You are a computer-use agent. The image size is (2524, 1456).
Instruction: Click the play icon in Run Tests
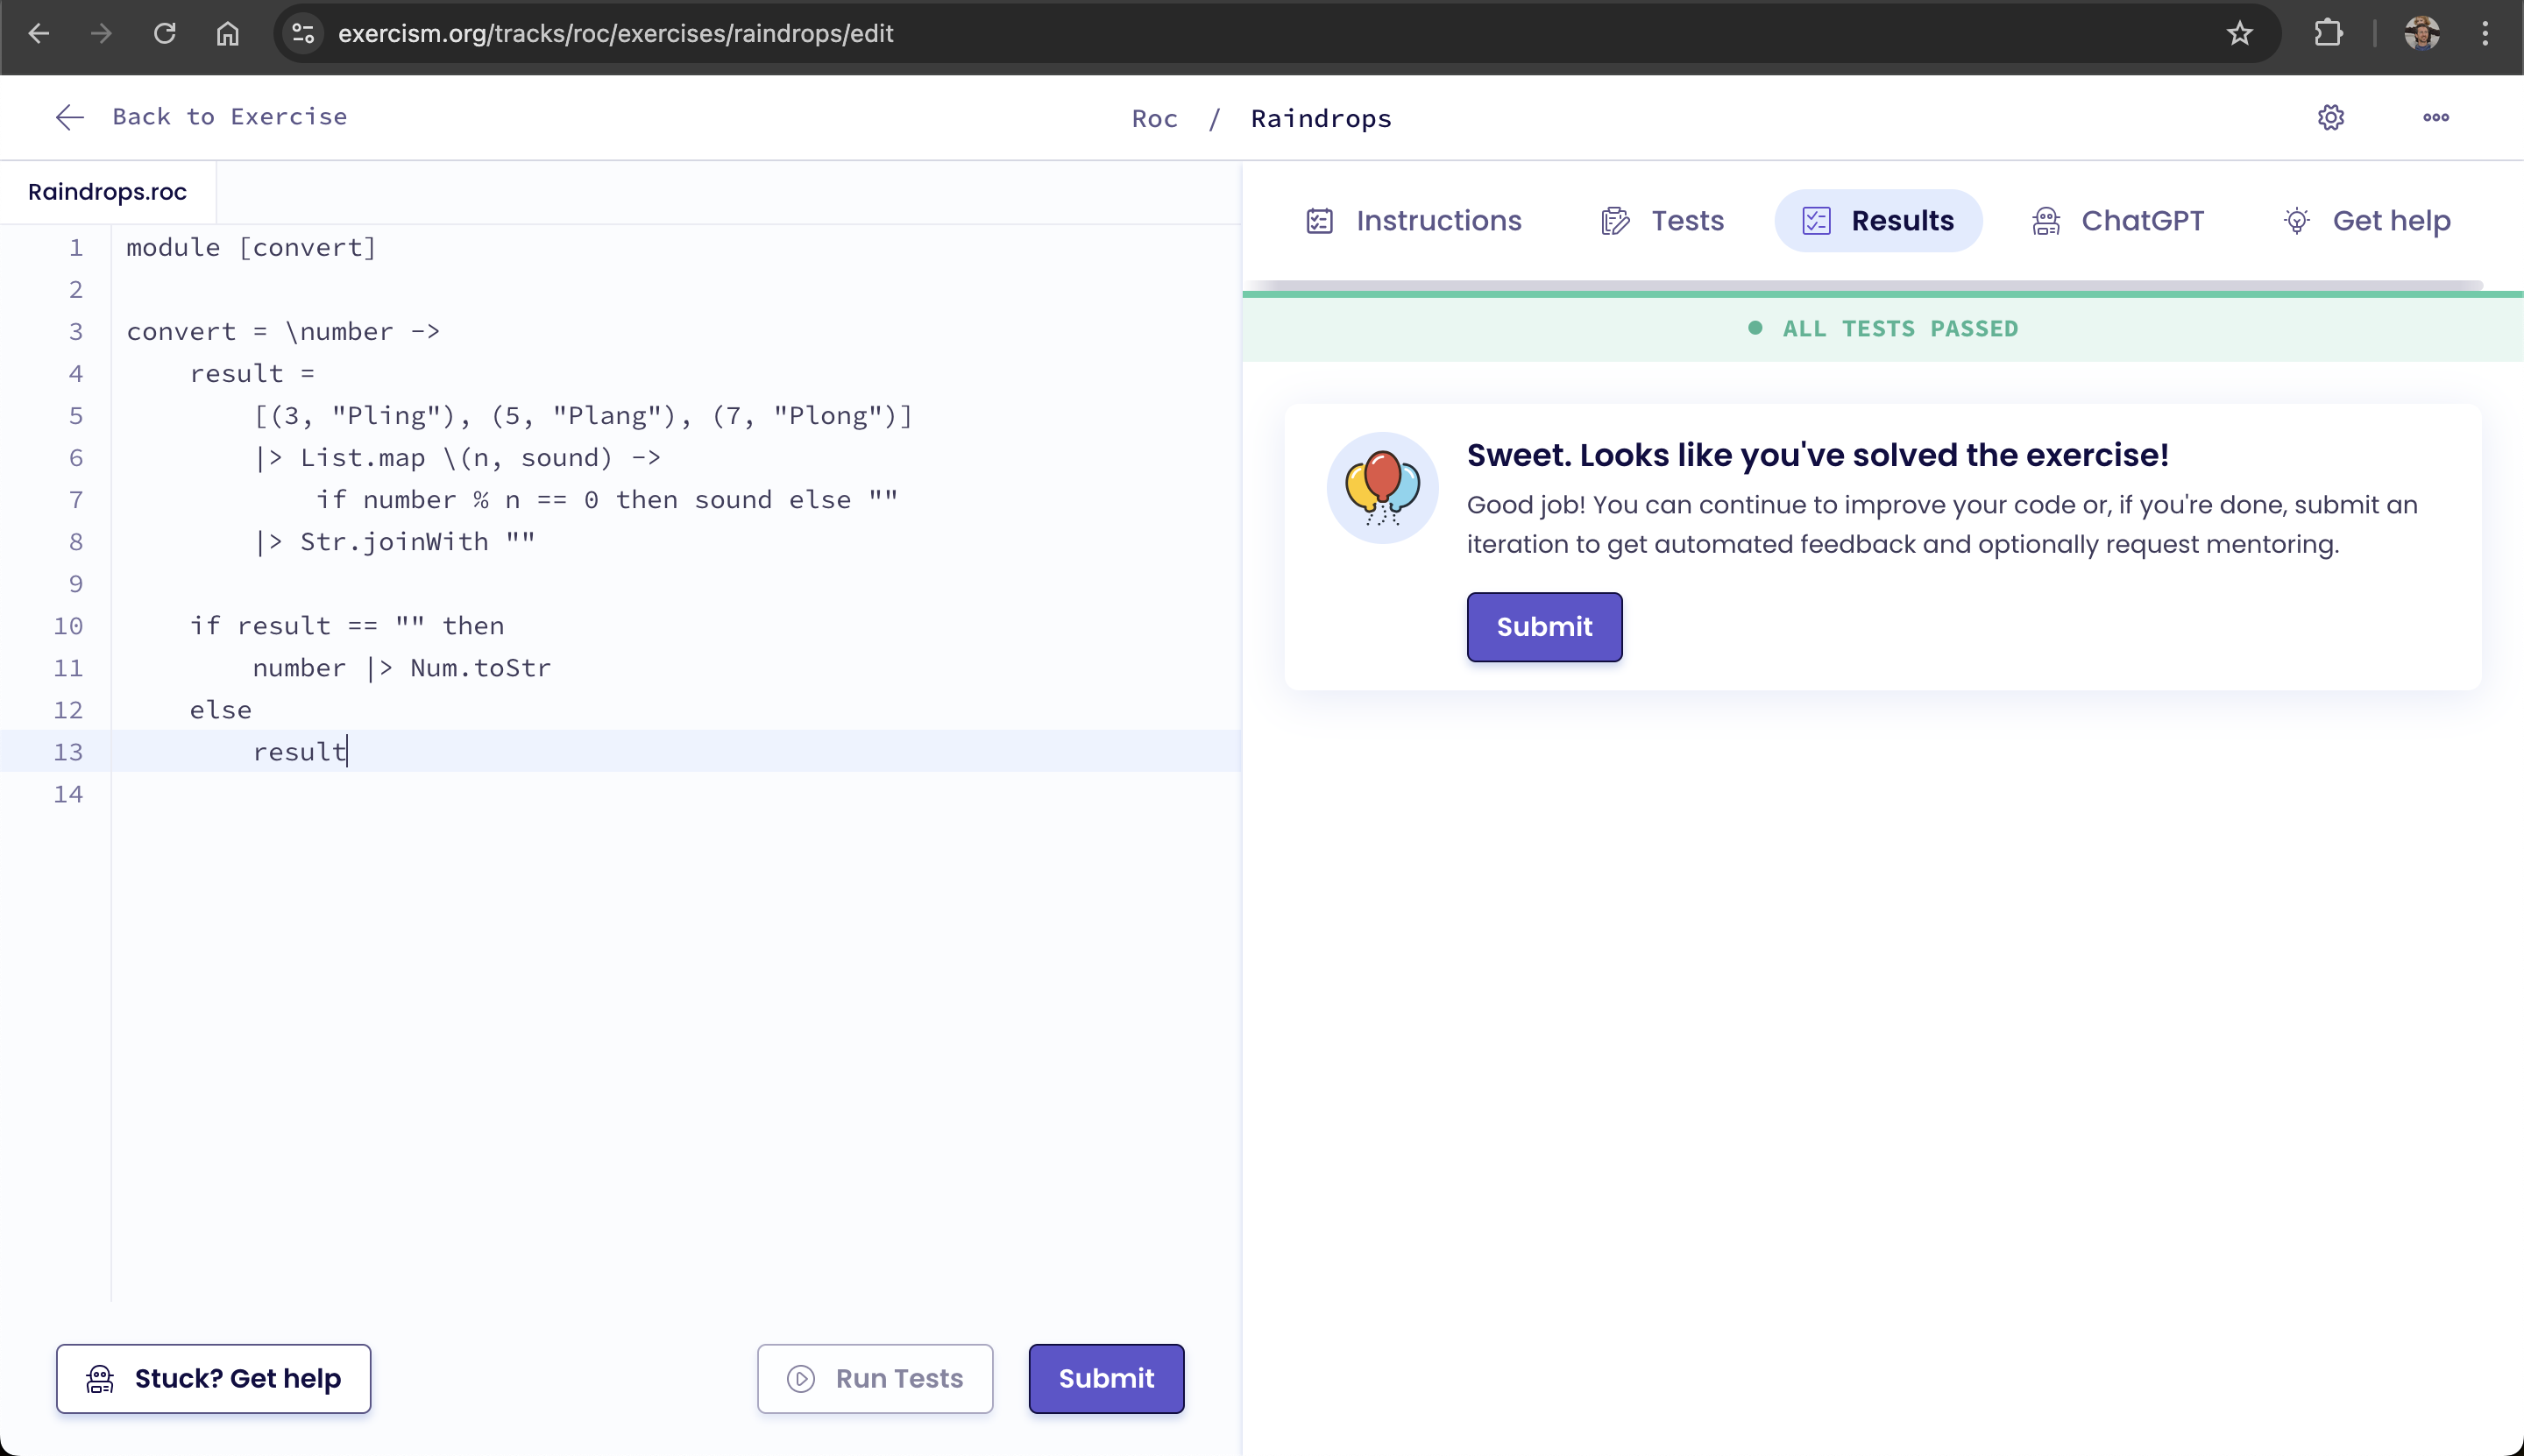800,1379
